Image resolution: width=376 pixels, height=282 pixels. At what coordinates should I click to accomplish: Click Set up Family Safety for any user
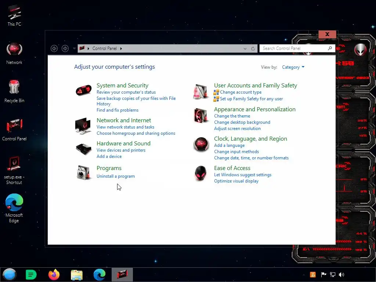(x=251, y=98)
